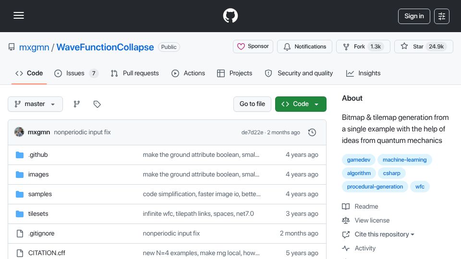Open samples commit 'code simplification, faster image io'
This screenshot has height=259, width=461.
point(202,194)
